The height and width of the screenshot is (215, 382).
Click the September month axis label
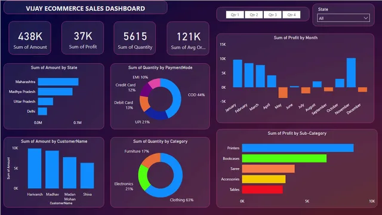319,109
